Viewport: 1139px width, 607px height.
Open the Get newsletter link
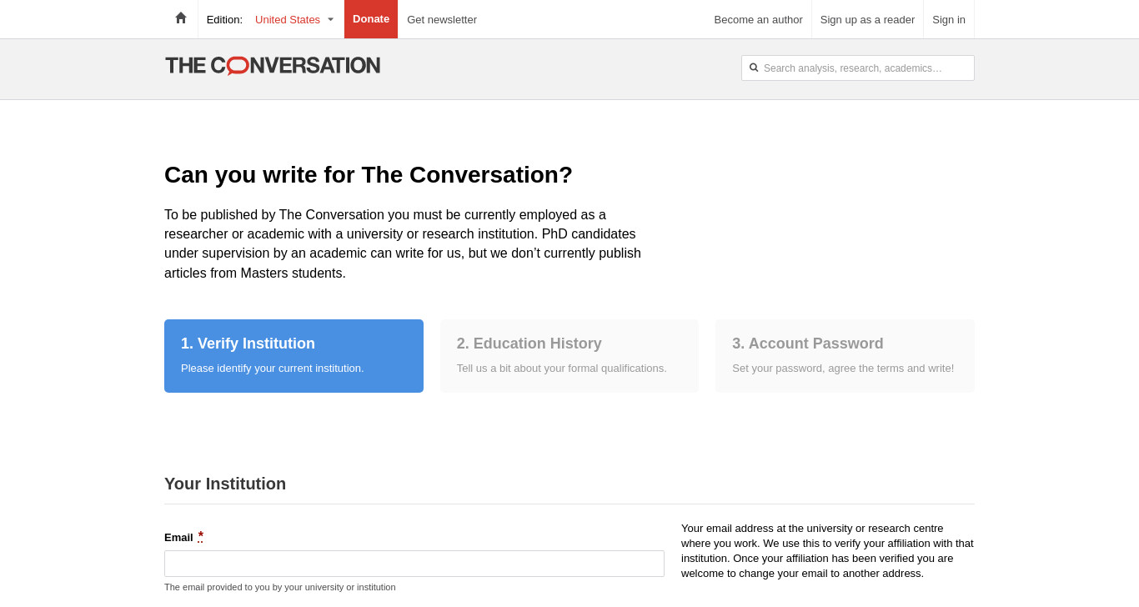[442, 19]
